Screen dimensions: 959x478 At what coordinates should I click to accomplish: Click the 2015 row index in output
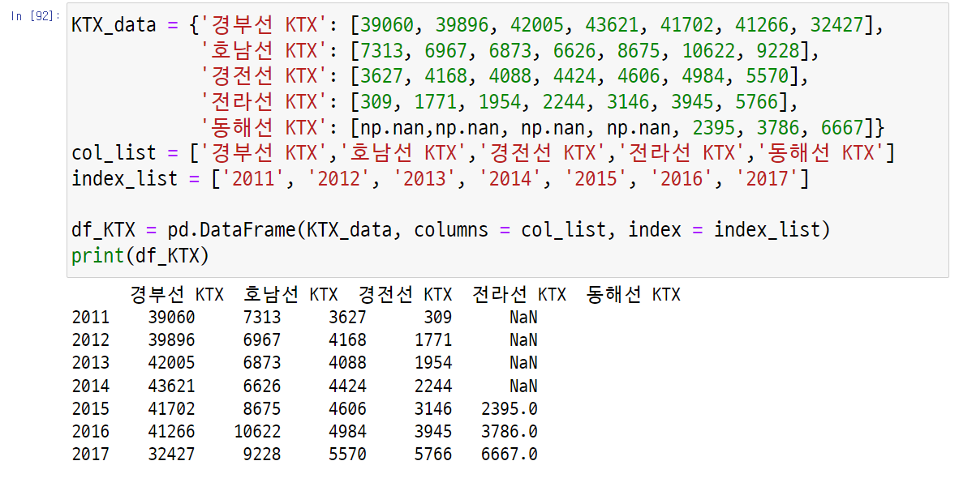point(91,408)
